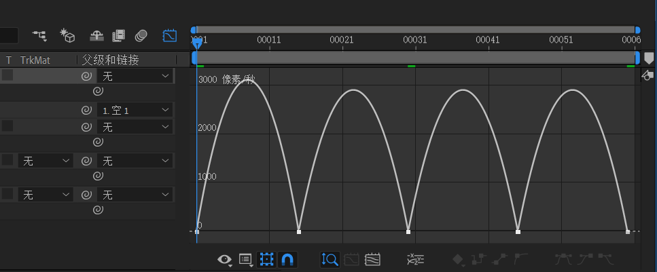Open the first layer's parent dropdown '无'
Viewport: 657px width, 272px height.
135,77
